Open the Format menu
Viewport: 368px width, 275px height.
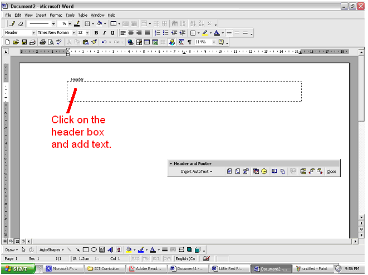coord(56,15)
